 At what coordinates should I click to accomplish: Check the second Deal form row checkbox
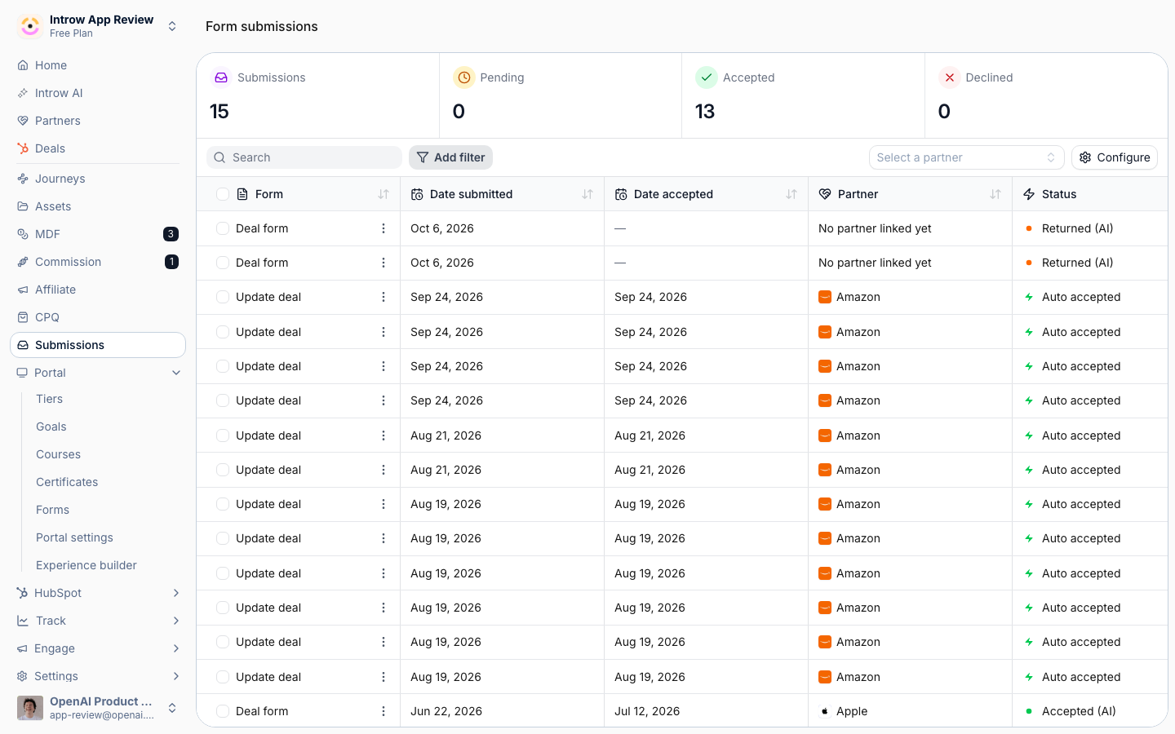(223, 263)
